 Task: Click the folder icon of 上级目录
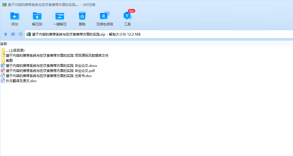coord(3,50)
